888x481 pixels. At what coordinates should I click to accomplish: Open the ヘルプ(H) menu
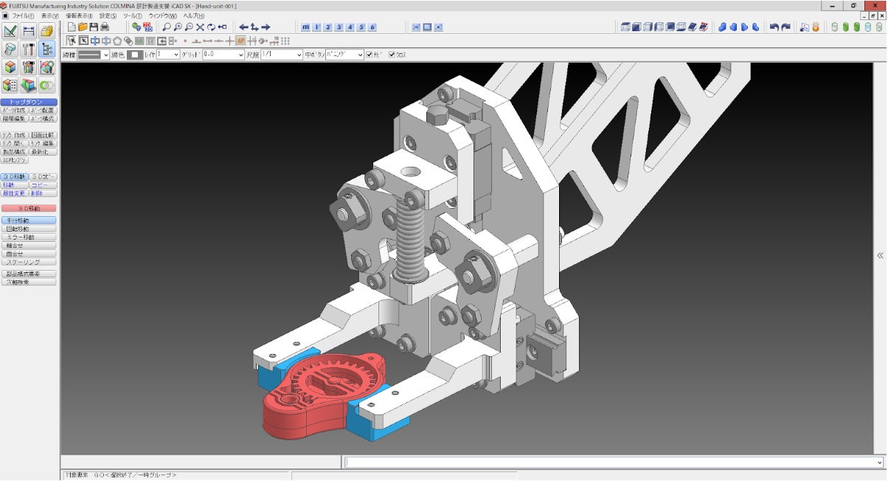(195, 15)
